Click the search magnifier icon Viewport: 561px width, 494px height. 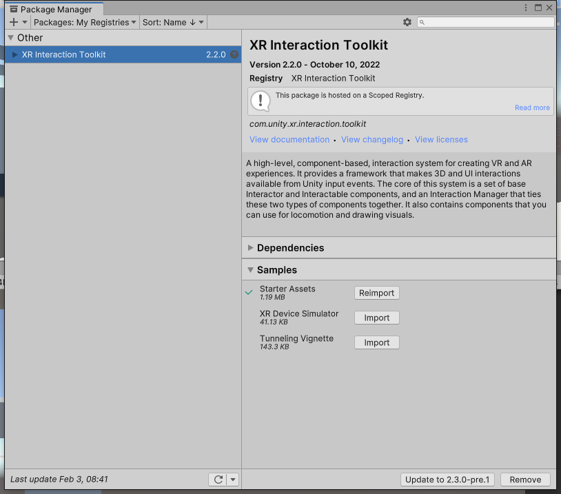(x=422, y=22)
